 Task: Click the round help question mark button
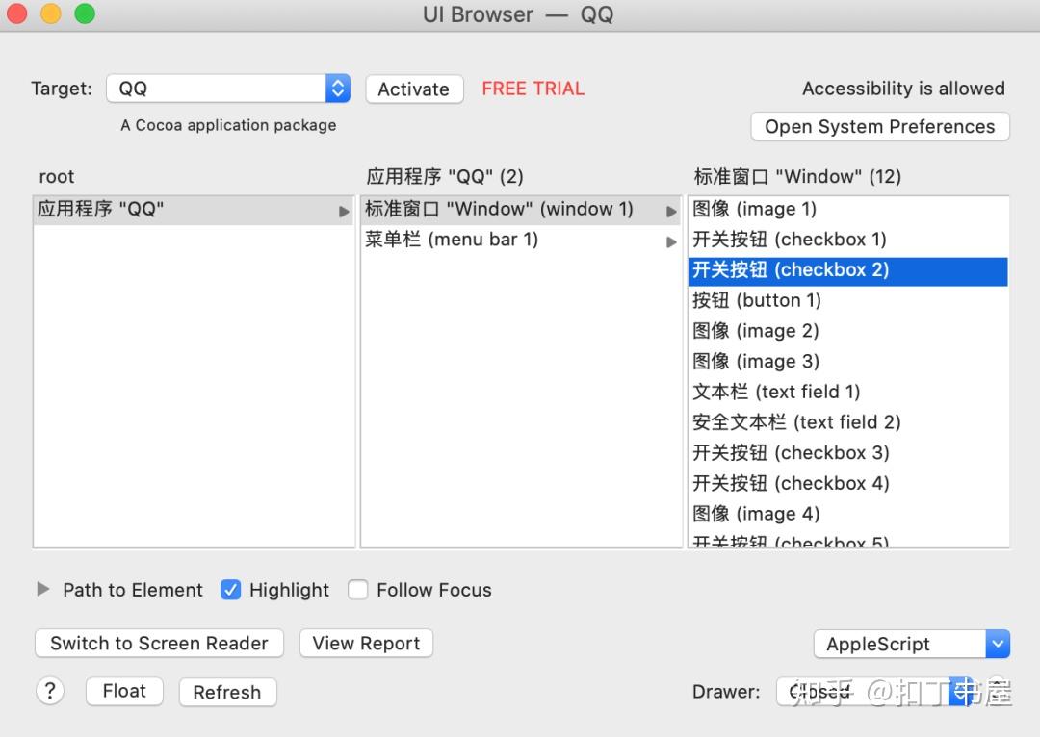[49, 691]
